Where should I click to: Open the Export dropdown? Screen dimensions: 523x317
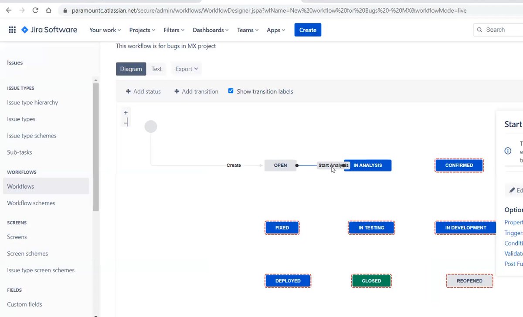(x=186, y=68)
